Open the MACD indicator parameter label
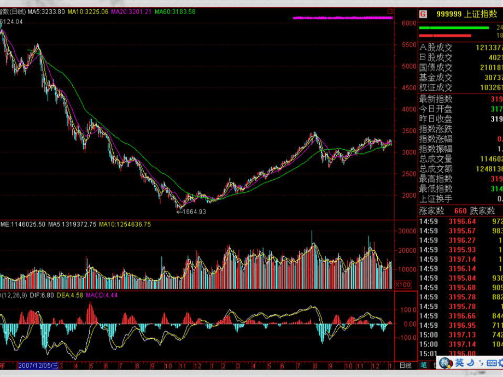Viewport: 503px width, 377px height. tap(7, 295)
